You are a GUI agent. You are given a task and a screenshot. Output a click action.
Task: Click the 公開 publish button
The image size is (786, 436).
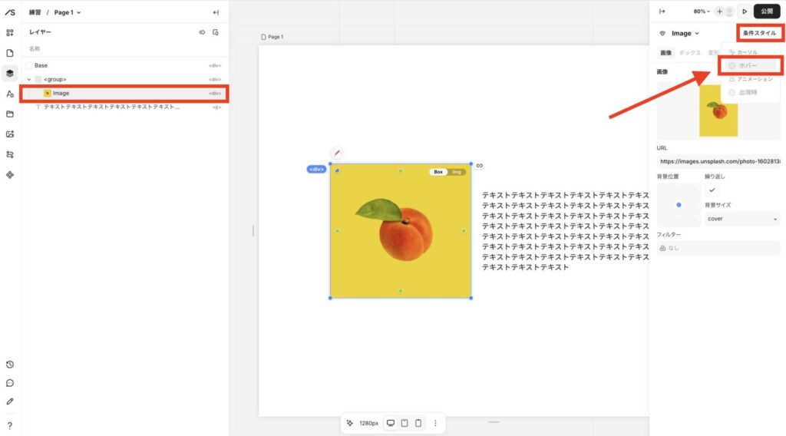[x=767, y=12]
